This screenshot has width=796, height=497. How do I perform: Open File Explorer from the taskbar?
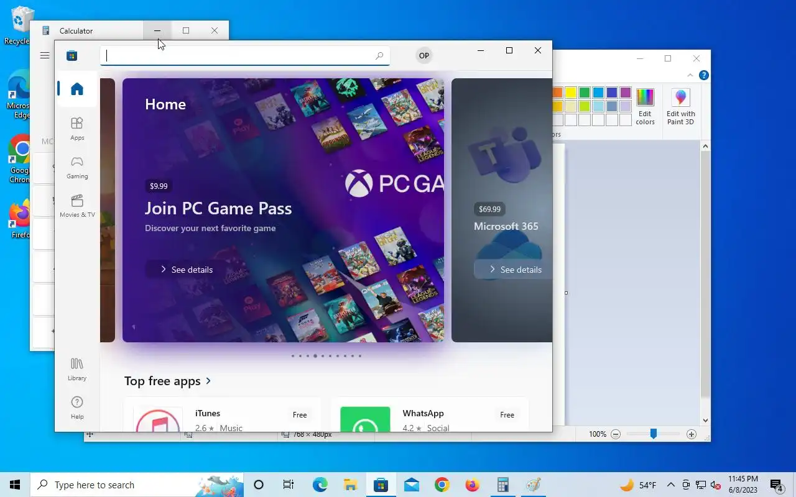[350, 485]
